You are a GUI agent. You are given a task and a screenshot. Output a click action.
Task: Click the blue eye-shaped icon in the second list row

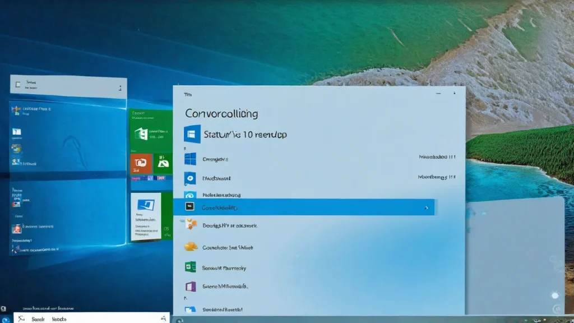[x=190, y=178]
